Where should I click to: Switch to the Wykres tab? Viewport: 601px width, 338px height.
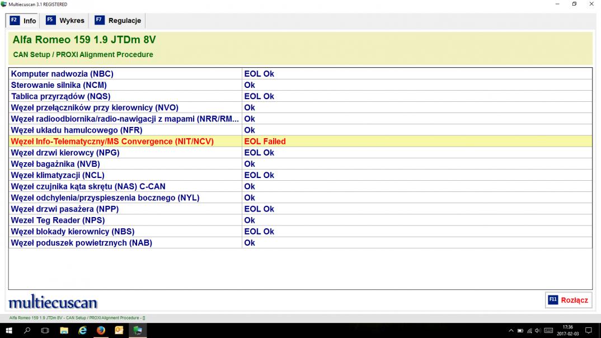pyautogui.click(x=65, y=21)
